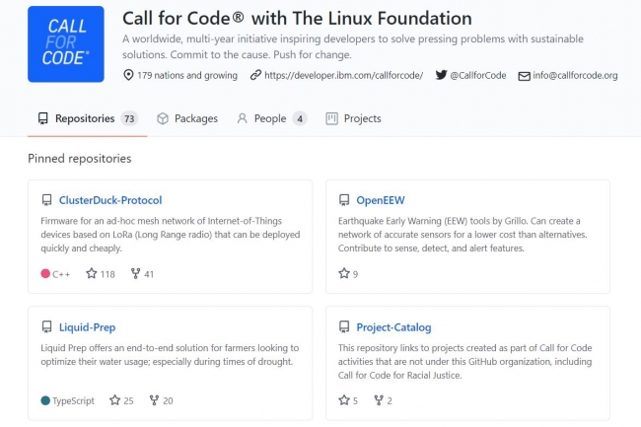
Task: Click the organization title 'Call for Code® with The Linux Foundation'
Action: tap(297, 19)
